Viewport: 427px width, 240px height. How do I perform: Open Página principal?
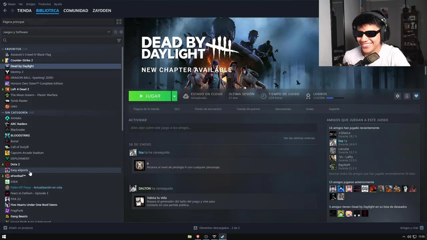pos(57,22)
